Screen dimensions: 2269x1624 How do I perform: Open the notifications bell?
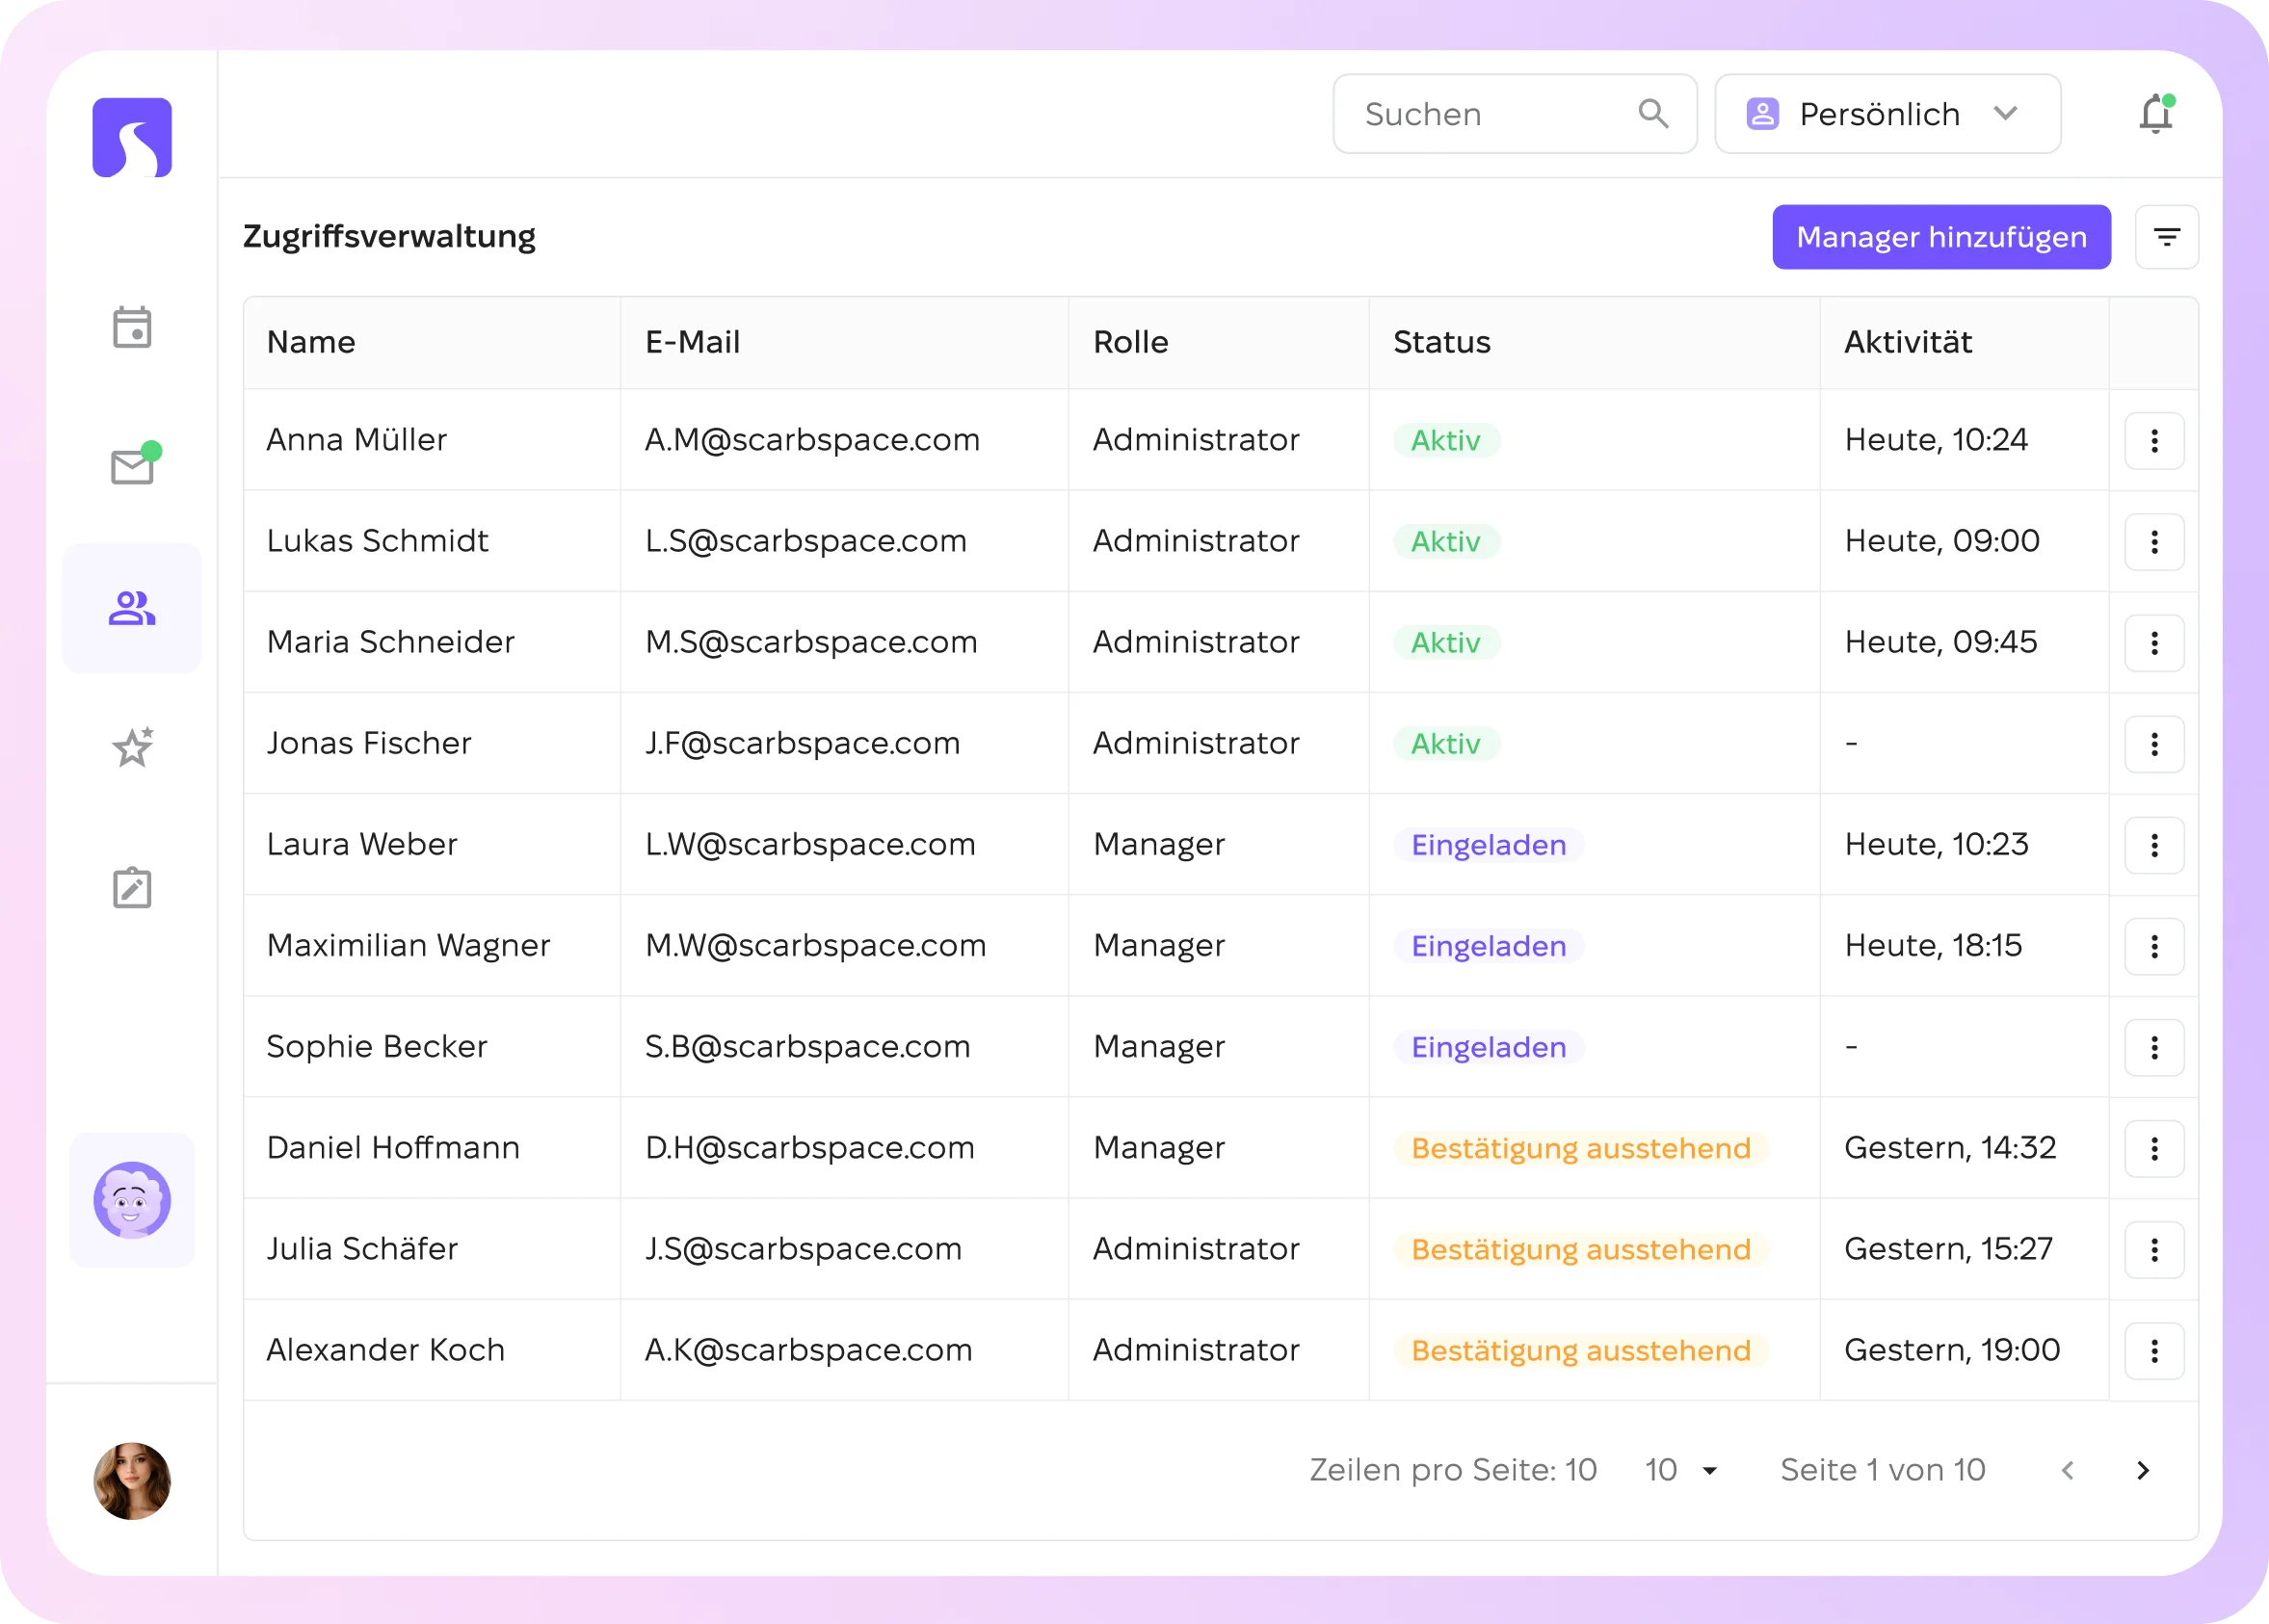pyautogui.click(x=2156, y=114)
